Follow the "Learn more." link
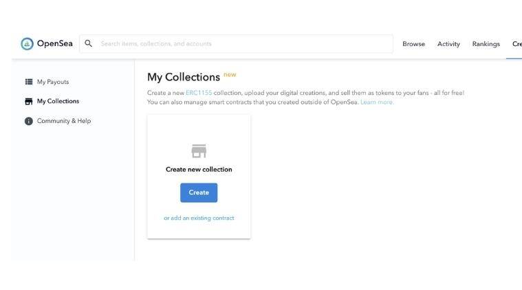Screen dimensions: 522x290 tap(377, 102)
